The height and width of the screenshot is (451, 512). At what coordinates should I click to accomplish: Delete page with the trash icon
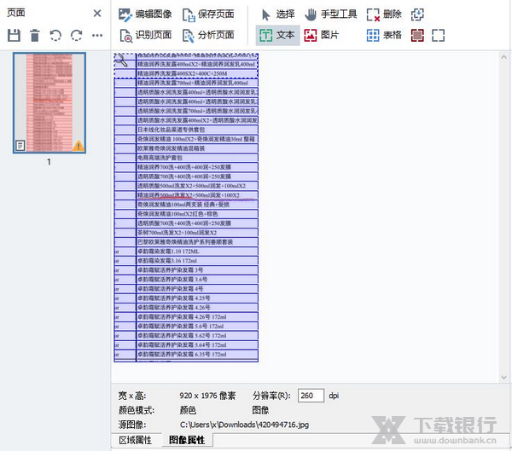coord(35,35)
